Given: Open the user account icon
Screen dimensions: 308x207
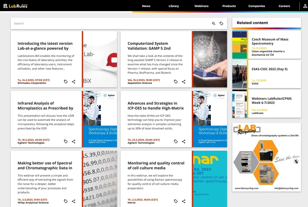Looking at the screenshot, I should [x=305, y=6].
